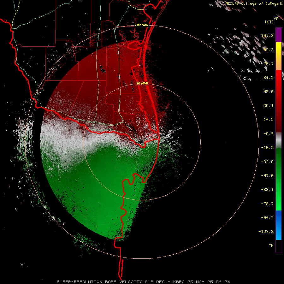Click the VEL legend title

click(277, 19)
